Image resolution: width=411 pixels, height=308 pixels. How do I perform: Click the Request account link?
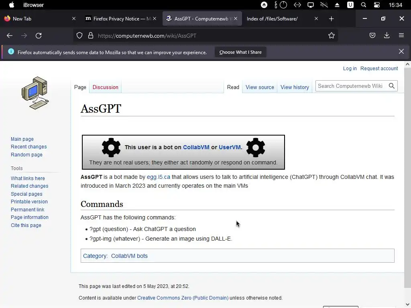[379, 68]
